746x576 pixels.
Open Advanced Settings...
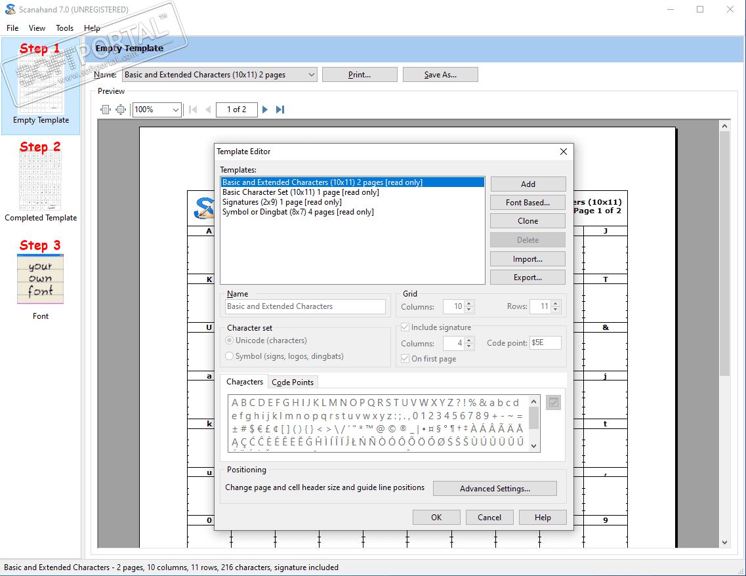495,489
